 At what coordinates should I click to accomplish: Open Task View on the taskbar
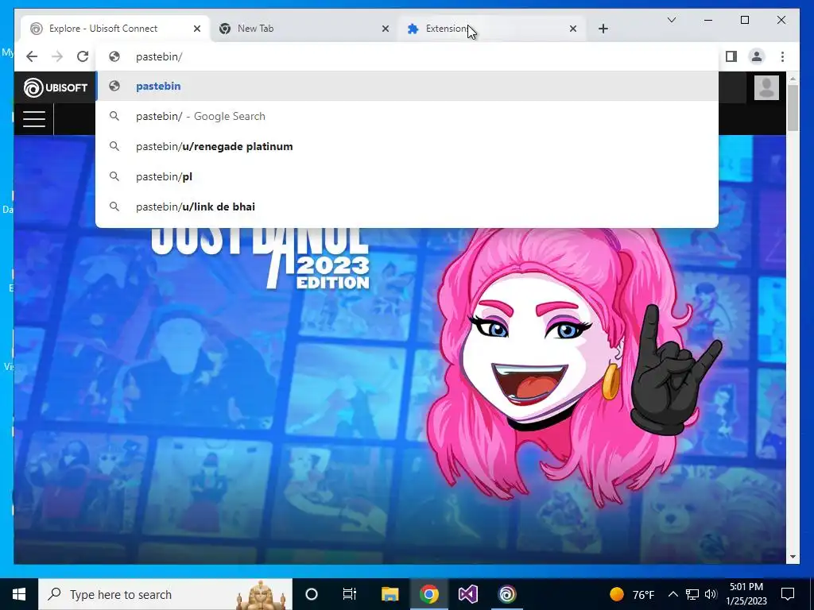click(x=350, y=594)
